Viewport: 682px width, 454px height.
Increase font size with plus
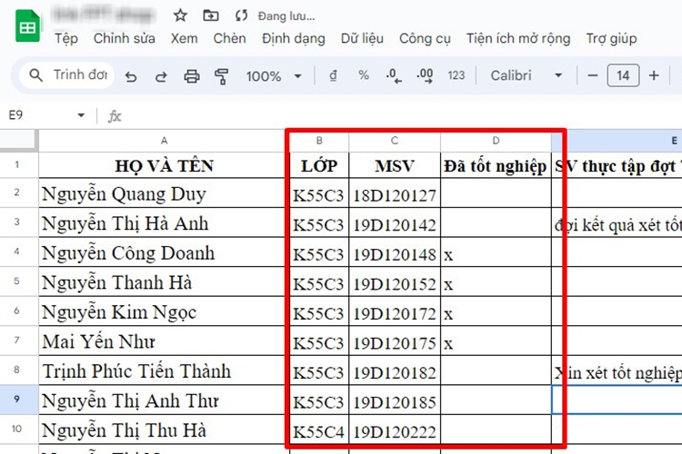654,75
